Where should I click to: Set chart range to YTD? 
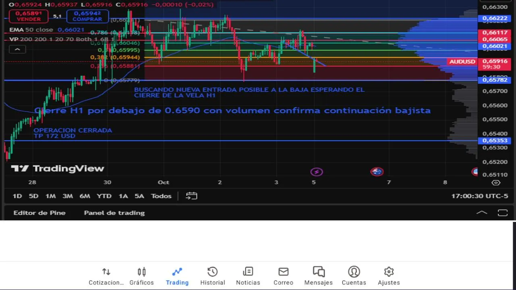(x=104, y=196)
